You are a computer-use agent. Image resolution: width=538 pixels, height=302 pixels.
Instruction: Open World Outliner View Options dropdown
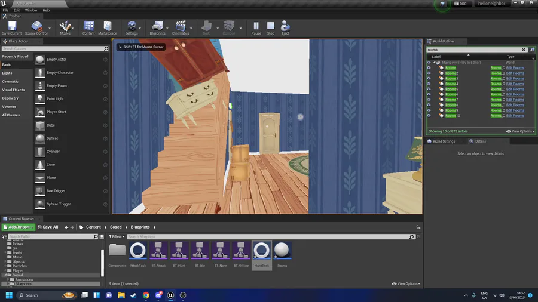pyautogui.click(x=520, y=131)
